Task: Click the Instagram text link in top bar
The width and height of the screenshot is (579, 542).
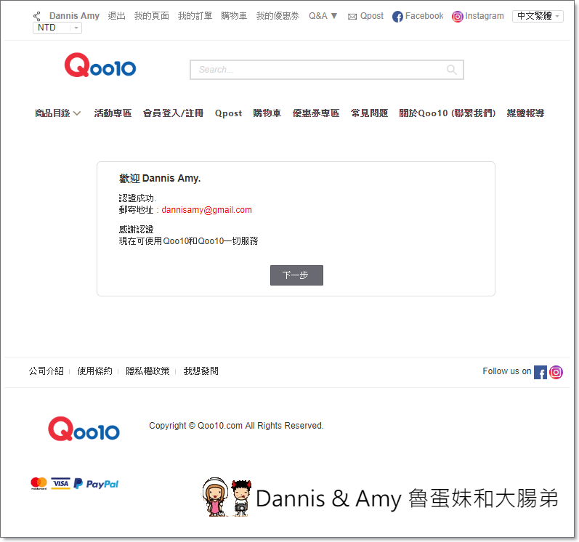Action: pos(485,16)
